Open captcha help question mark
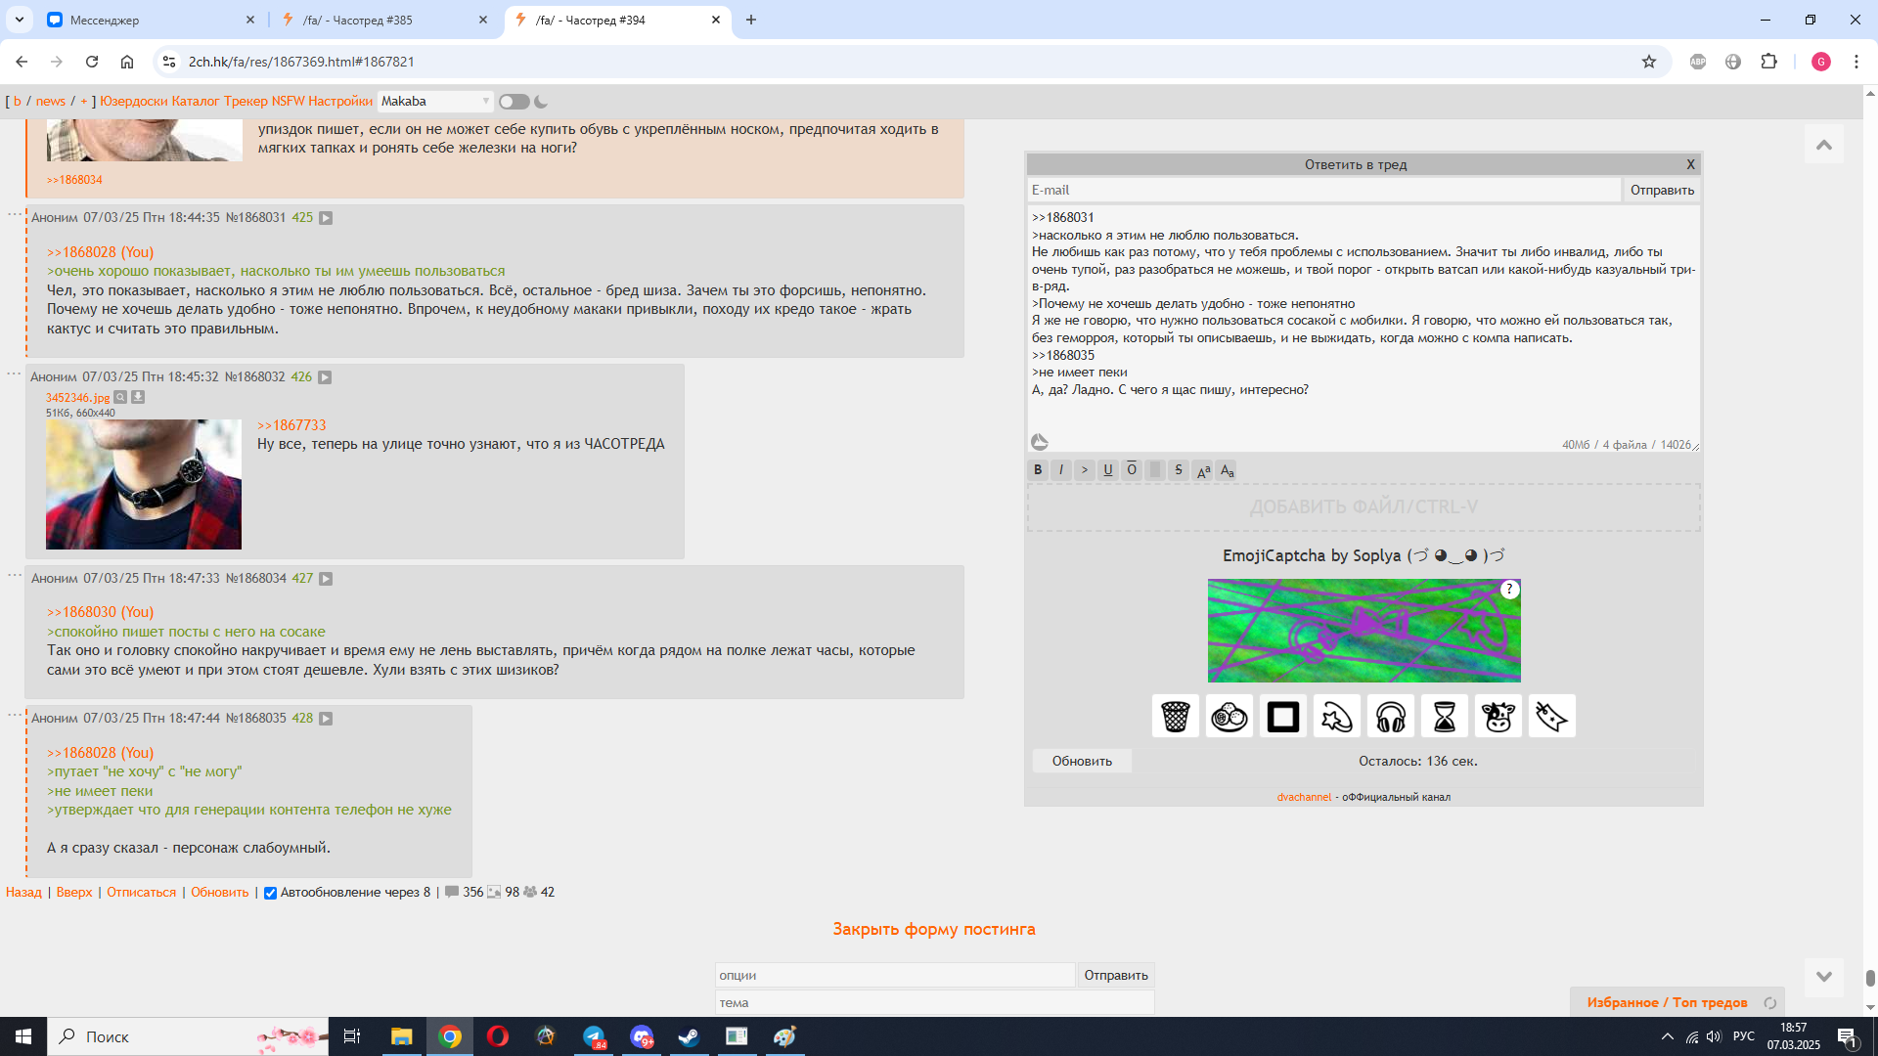This screenshot has height=1056, width=1878. 1509,589
